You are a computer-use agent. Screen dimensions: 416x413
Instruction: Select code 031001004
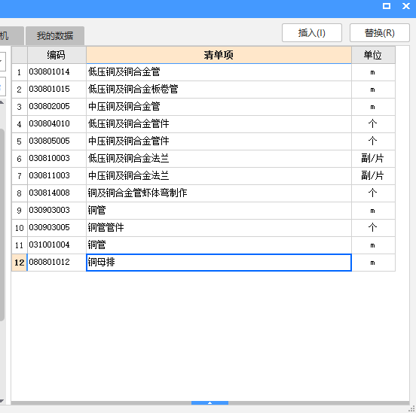pyautogui.click(x=49, y=244)
